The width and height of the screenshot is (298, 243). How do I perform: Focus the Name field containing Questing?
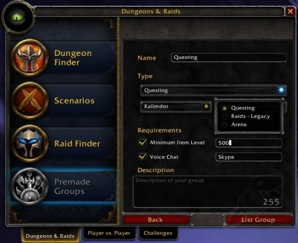[229, 57]
